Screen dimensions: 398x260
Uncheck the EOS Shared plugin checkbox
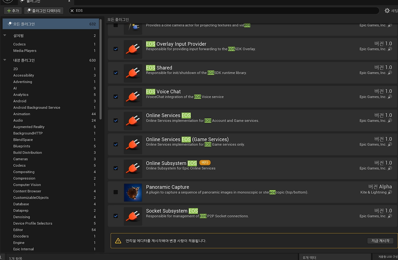(x=116, y=73)
